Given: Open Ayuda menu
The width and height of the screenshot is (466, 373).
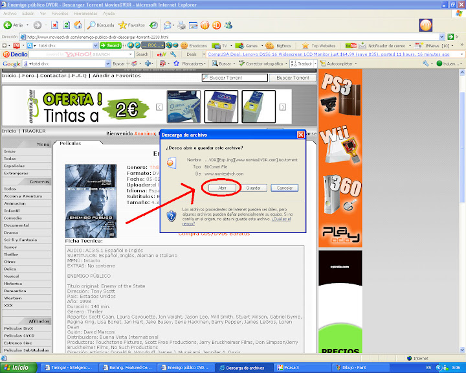Looking at the screenshot, I should click(x=109, y=14).
